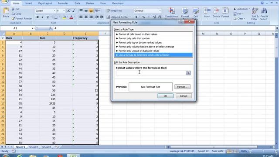Toggle Italic formatting
The height and width of the screenshot is (157, 279).
pyautogui.click(x=42, y=17)
